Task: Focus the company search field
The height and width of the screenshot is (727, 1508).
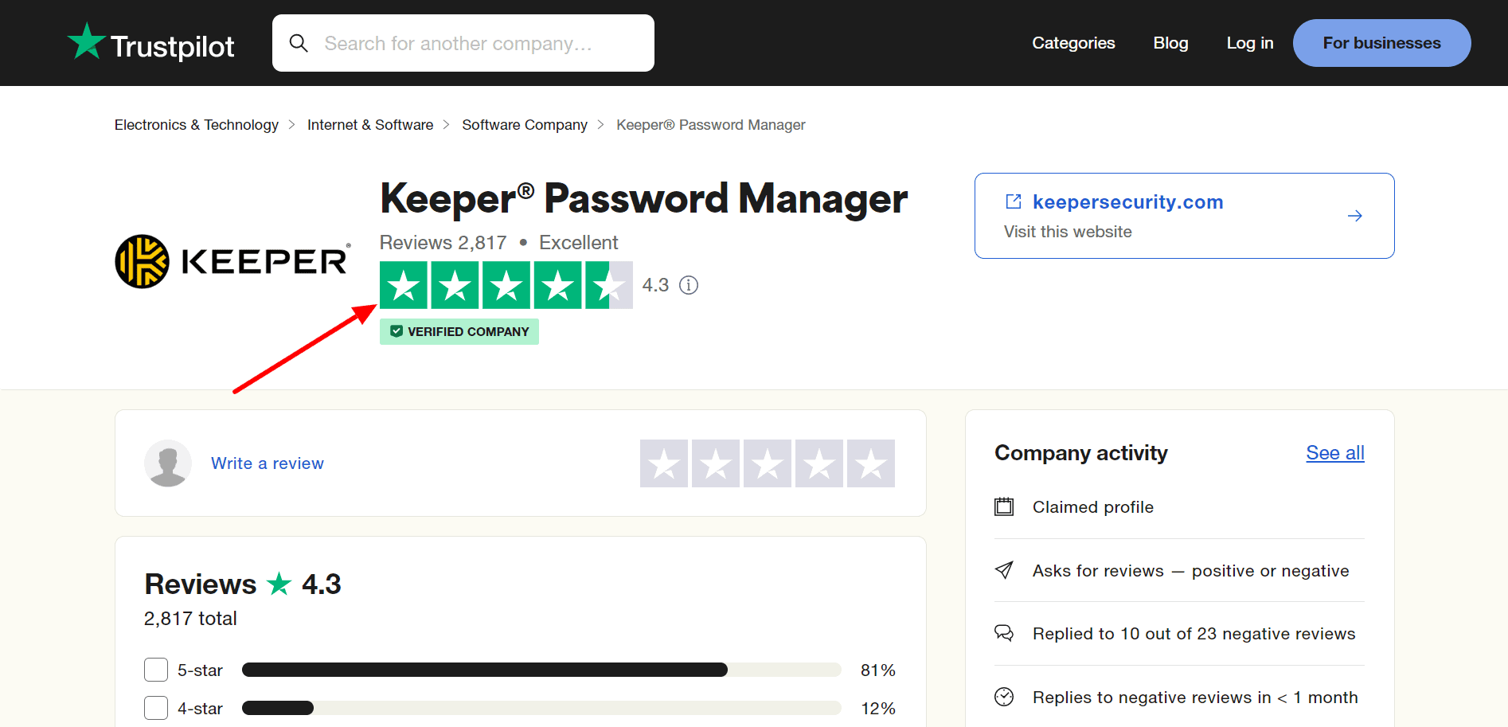Action: 463,43
